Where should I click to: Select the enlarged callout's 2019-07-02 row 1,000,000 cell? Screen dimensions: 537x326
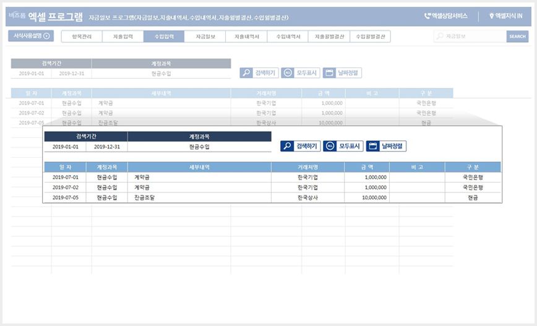click(x=367, y=187)
